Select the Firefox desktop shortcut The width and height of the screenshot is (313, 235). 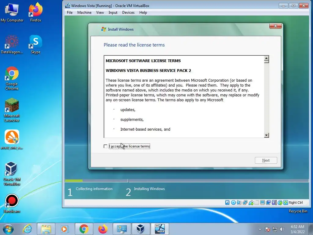pyautogui.click(x=35, y=12)
